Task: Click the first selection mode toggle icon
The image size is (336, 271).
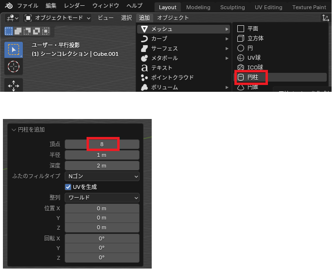Action: click(9, 31)
